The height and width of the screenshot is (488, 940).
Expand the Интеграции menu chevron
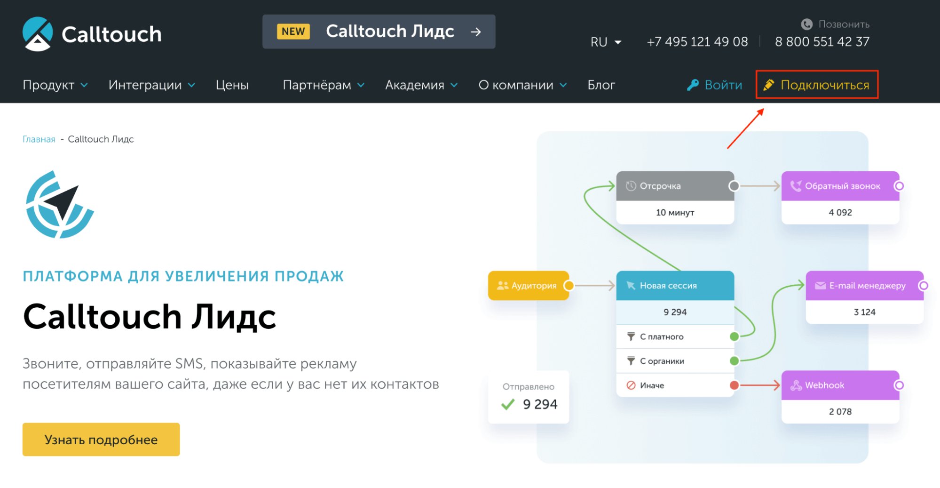pos(191,86)
